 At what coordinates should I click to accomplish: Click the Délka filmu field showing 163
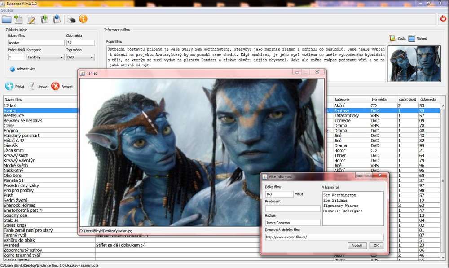[x=279, y=194]
